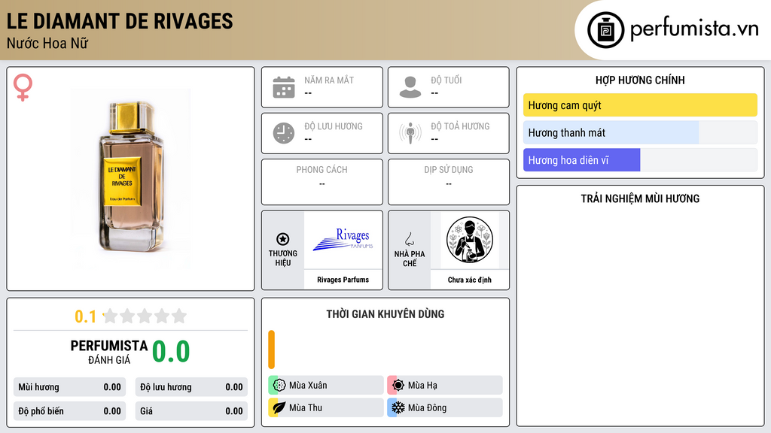The height and width of the screenshot is (433, 771).
Task: Click the PERFUMISTA ĐÁNH GIÁ label
Action: click(x=109, y=352)
